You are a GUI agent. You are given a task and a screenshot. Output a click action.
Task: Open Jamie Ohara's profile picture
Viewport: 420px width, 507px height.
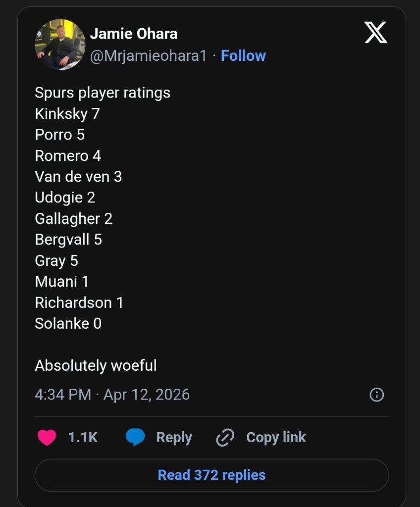point(60,45)
